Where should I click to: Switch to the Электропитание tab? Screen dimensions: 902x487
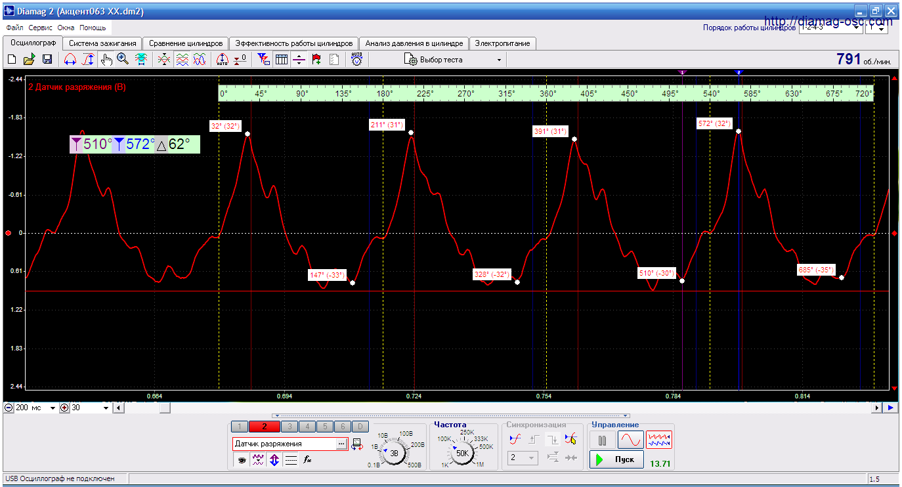503,43
